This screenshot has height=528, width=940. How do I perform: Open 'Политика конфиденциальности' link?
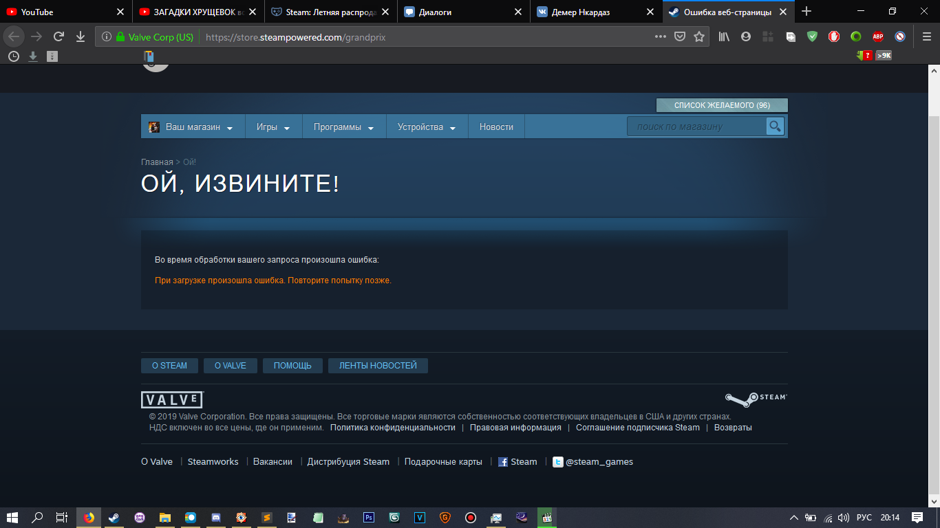coord(393,428)
